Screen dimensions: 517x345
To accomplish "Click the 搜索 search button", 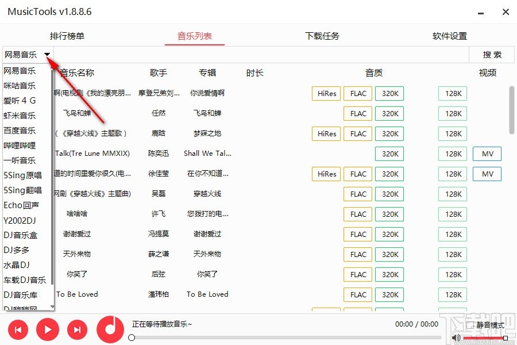I will tap(492, 55).
